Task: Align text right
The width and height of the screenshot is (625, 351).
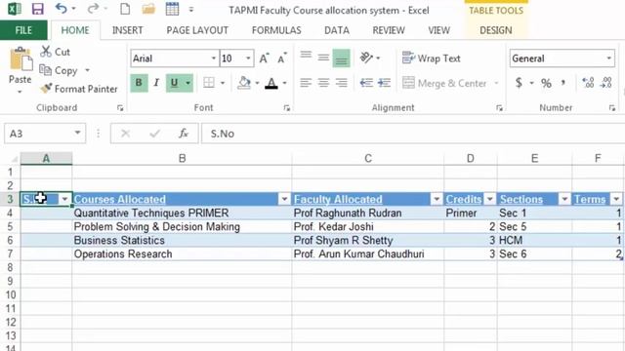Action: click(341, 83)
